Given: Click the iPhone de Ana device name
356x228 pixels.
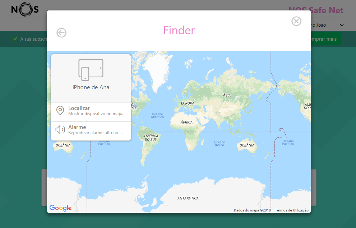Looking at the screenshot, I should (91, 87).
